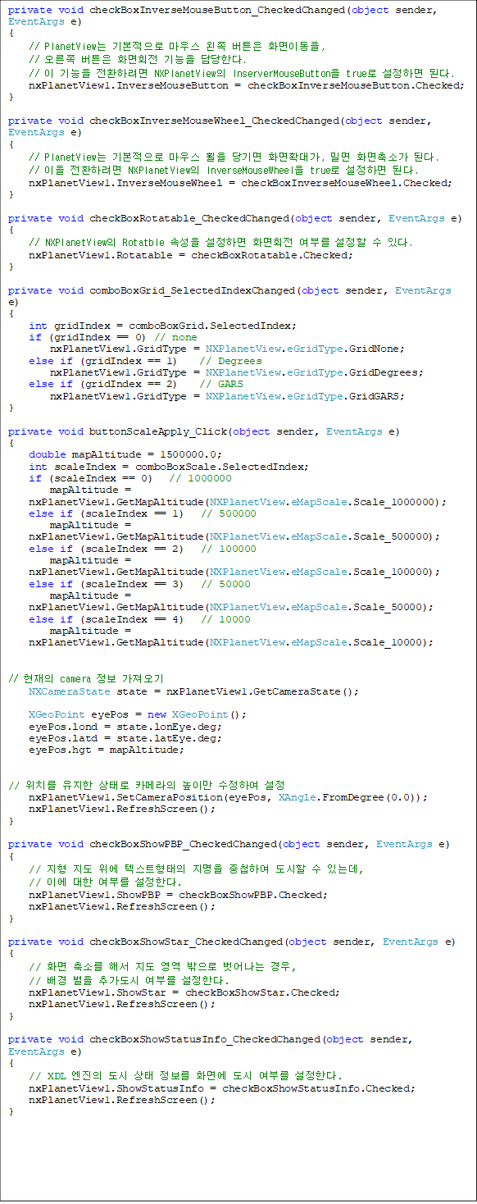Click the 'XGeoPoint eyePos = new XGeoPoint();' line
477x1204 pixels.
(137, 714)
